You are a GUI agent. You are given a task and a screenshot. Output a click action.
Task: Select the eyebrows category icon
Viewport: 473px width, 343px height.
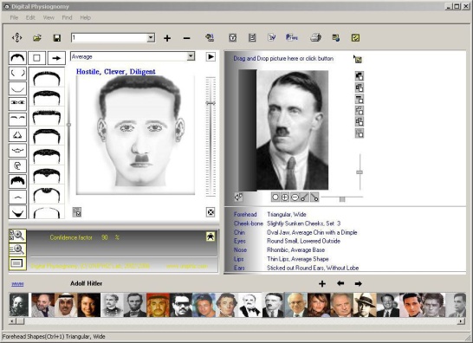[17, 120]
